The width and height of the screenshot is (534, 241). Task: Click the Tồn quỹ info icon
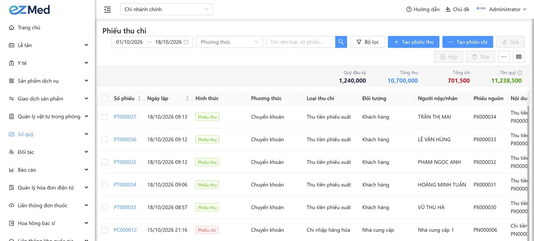[520, 72]
